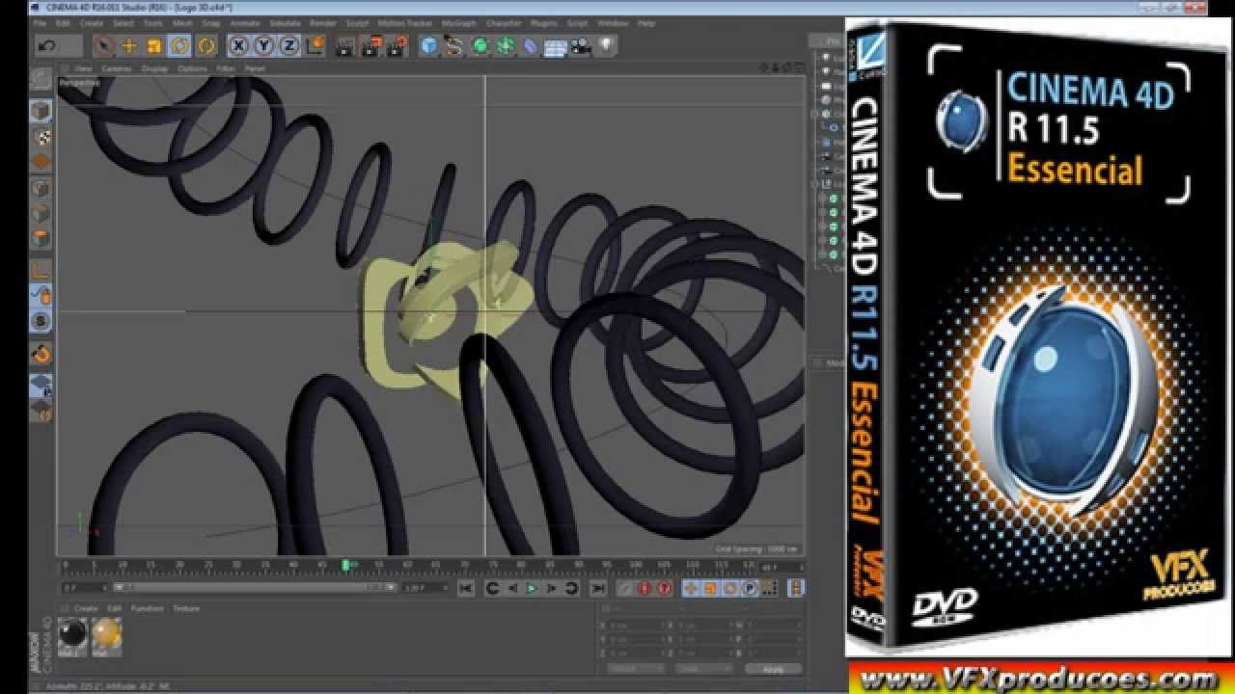
Task: Select the Rotate tool
Action: [x=178, y=45]
